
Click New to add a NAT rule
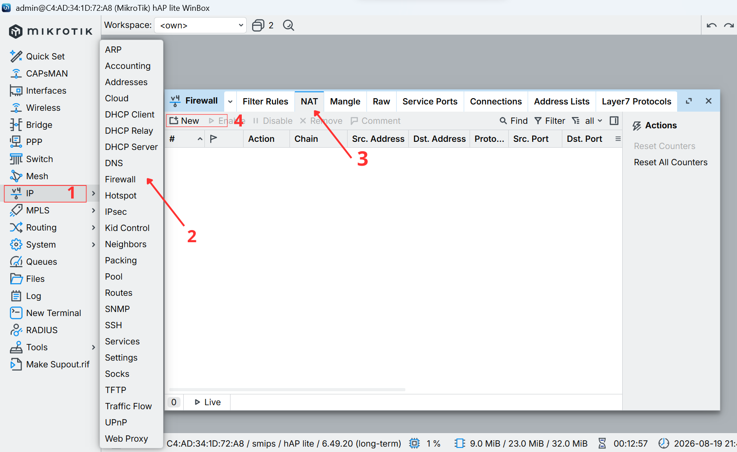coord(185,121)
